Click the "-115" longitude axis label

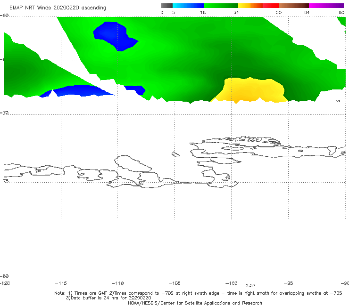[61, 283]
